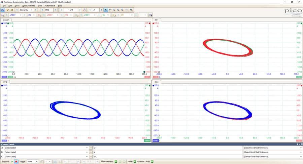This screenshot has width=303, height=164.
Task: Decrease timebase with left arrow
Action: [17, 10]
